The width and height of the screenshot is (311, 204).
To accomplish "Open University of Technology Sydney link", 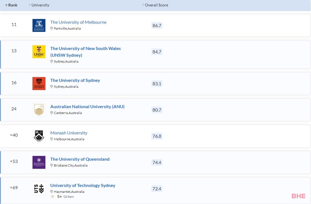I will coord(83,186).
